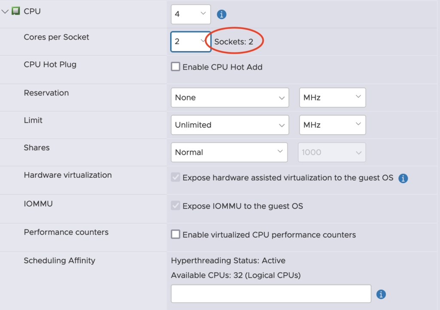Toggle Expose IOMMU to the guest OS

click(175, 206)
